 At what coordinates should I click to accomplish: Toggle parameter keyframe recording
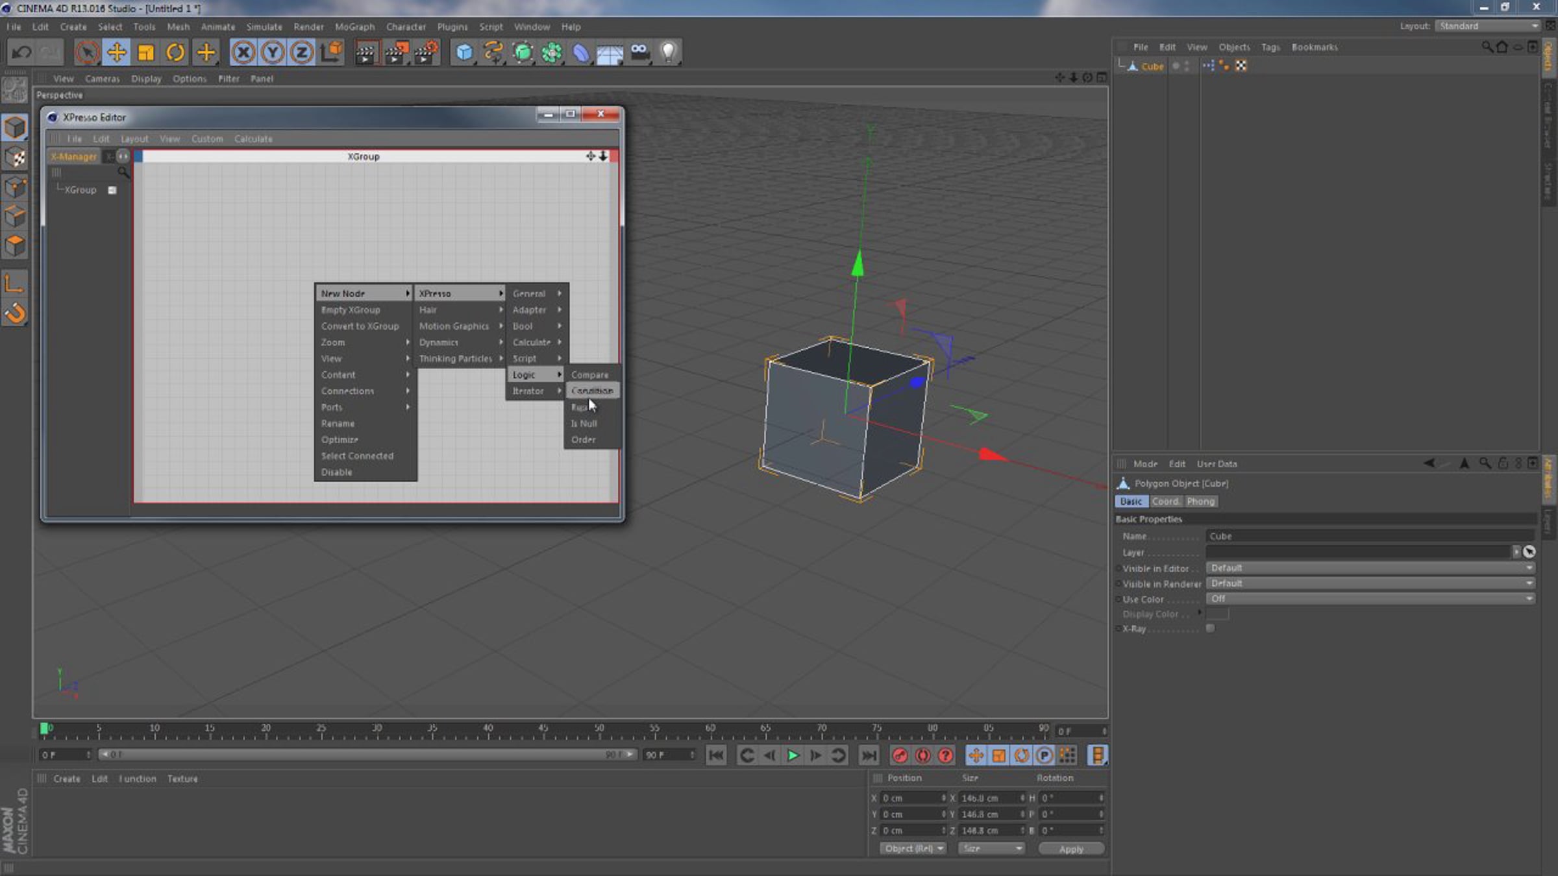(x=1045, y=755)
